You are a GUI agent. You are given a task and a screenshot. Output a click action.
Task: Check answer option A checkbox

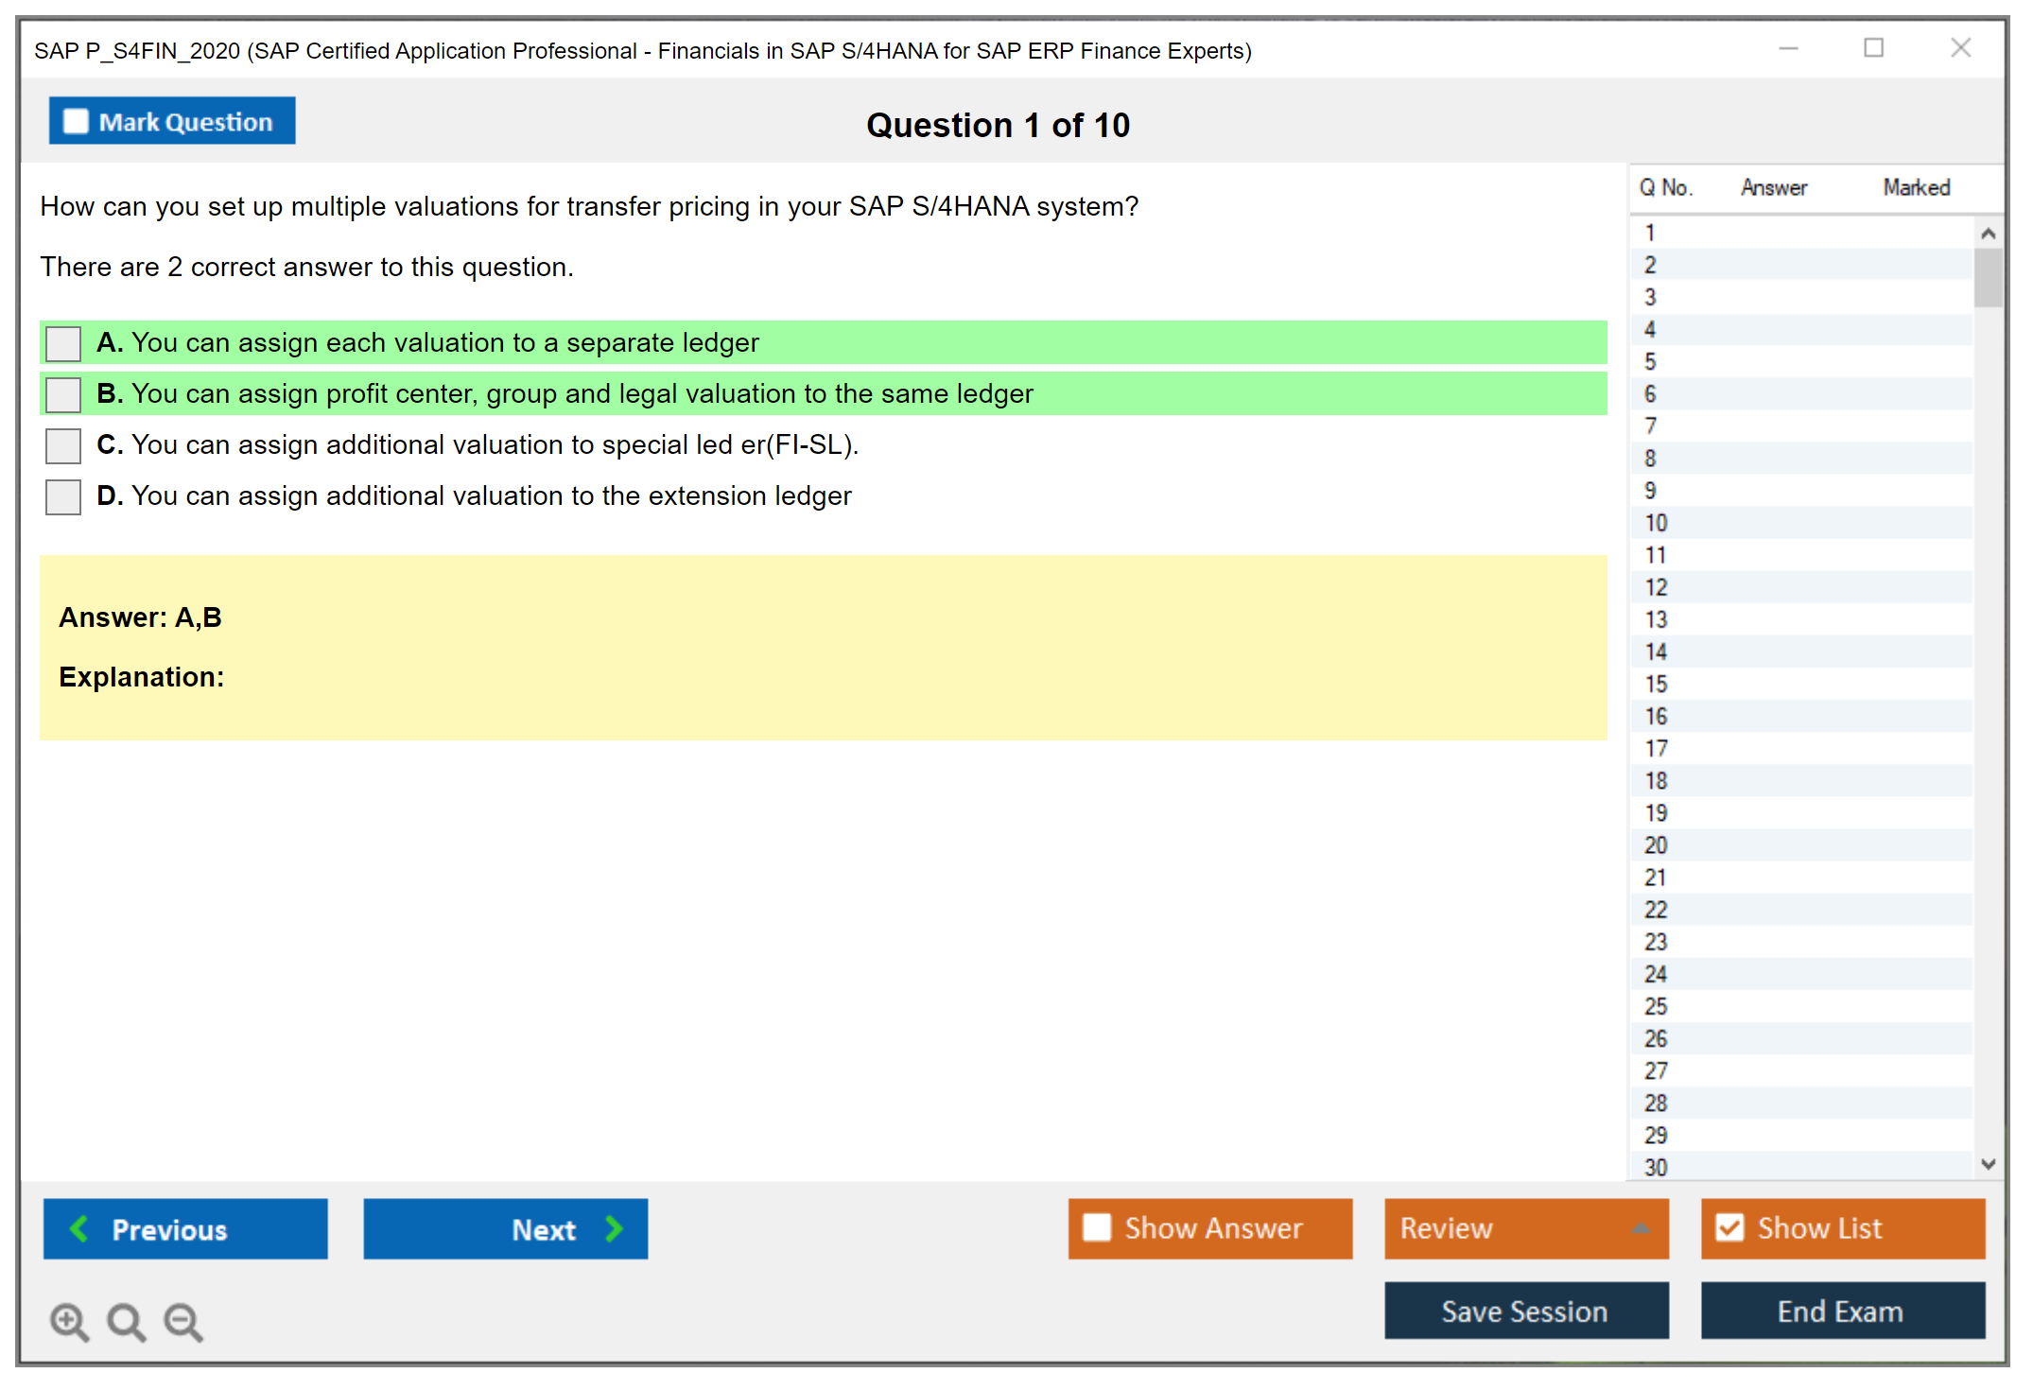(63, 343)
